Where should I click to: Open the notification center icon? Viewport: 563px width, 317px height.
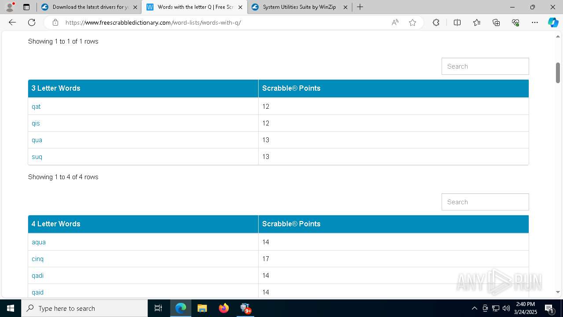click(x=550, y=308)
